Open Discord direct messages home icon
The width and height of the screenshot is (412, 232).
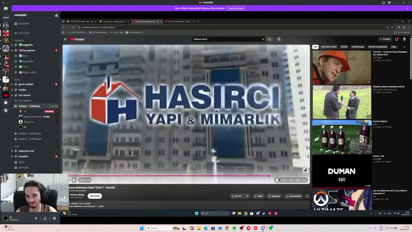pyautogui.click(x=6, y=8)
